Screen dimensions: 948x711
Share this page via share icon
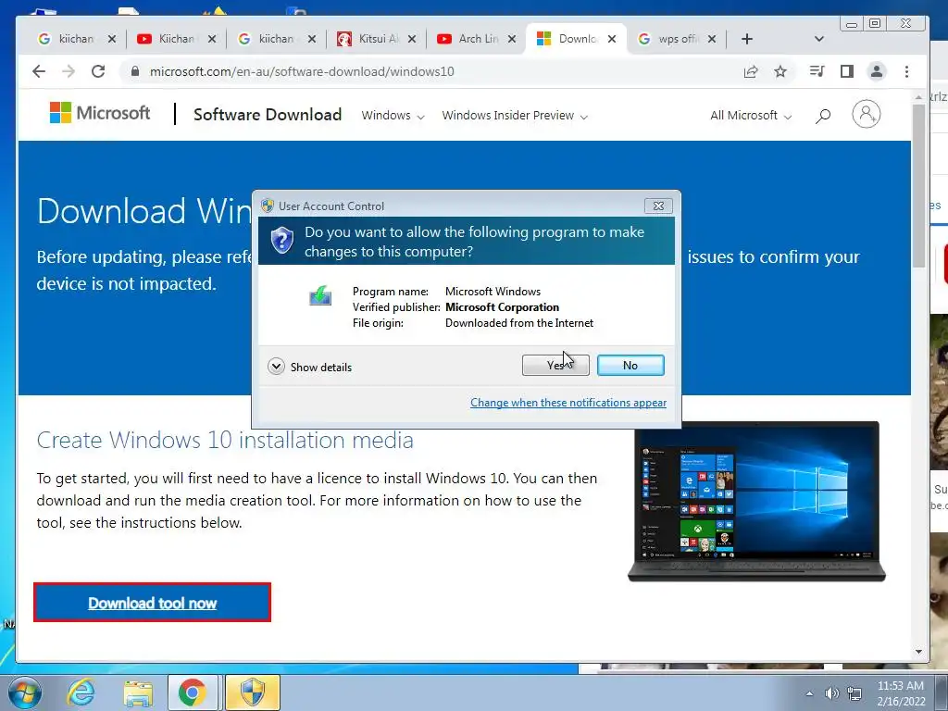pos(751,71)
